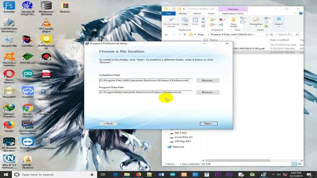Open Application Tools tab in Explorer
Viewport: 317px width, 178px height.
(233, 13)
